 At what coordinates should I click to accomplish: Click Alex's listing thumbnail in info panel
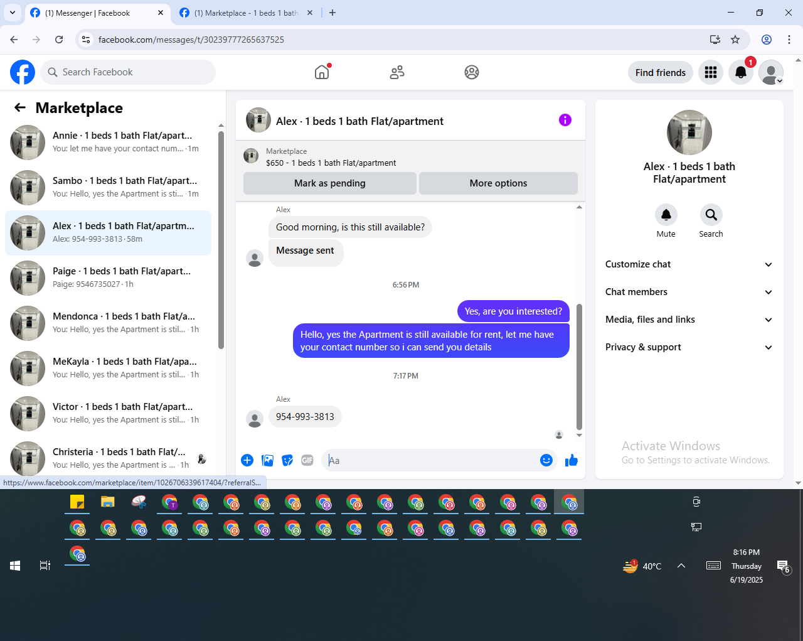coord(689,132)
